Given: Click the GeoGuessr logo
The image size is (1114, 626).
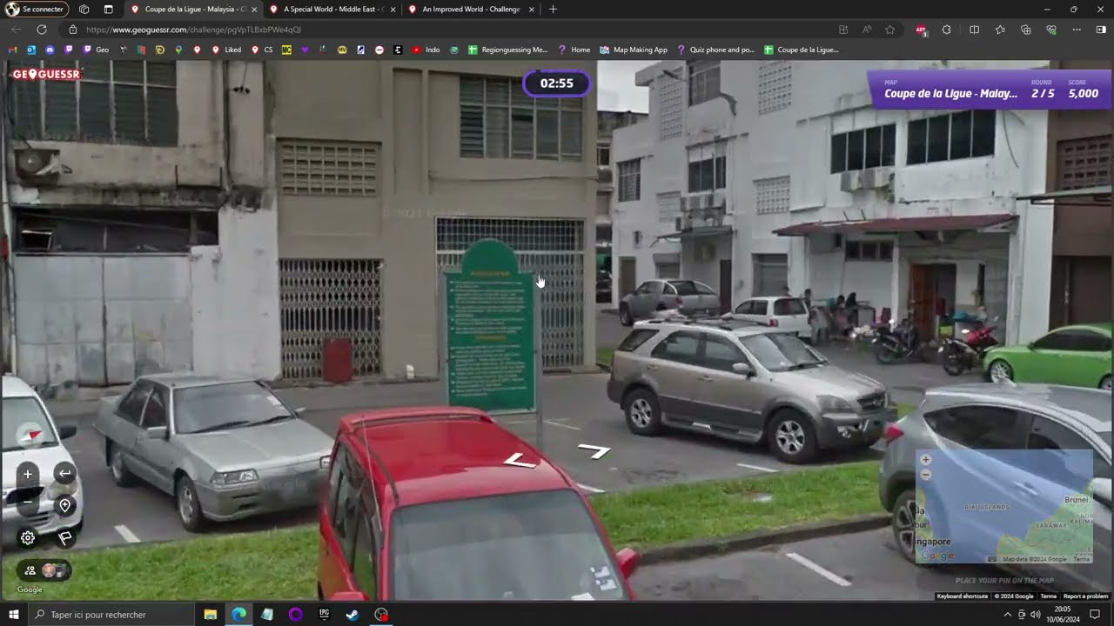Looking at the screenshot, I should (46, 74).
